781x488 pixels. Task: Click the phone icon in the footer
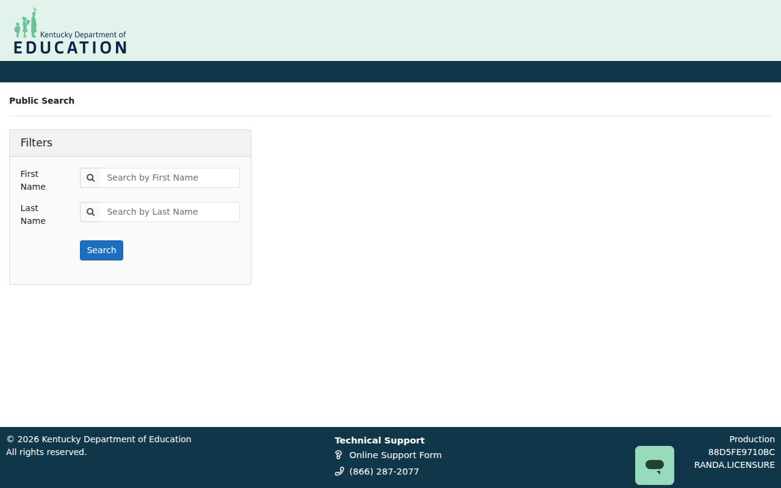[339, 472]
